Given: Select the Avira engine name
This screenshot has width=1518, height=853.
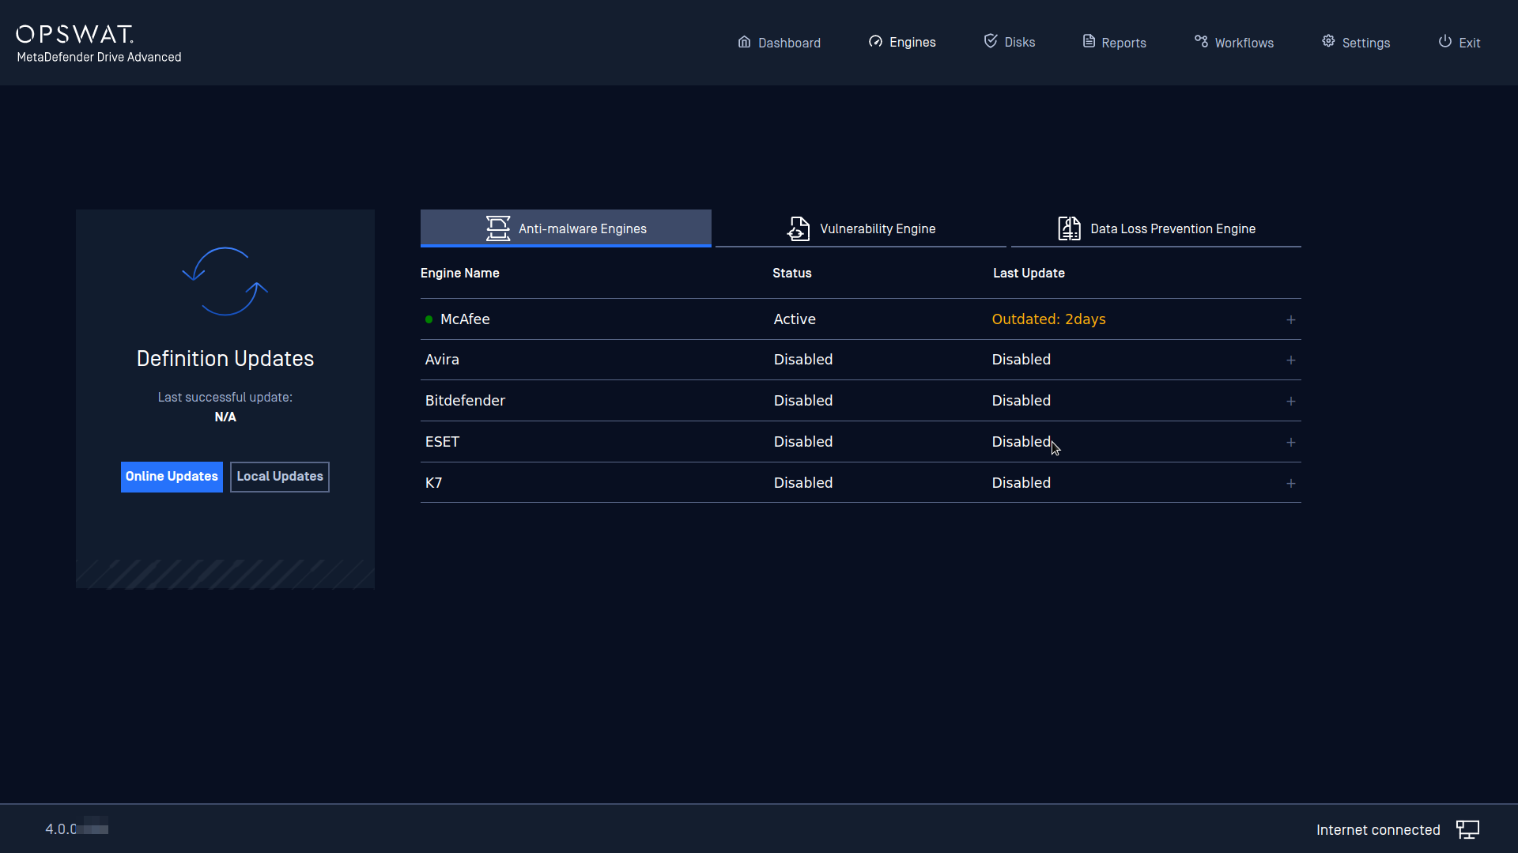Looking at the screenshot, I should (x=442, y=360).
